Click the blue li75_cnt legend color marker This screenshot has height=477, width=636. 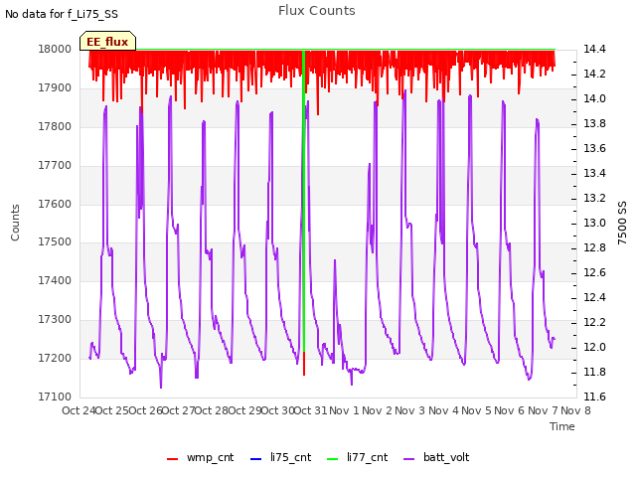point(256,459)
